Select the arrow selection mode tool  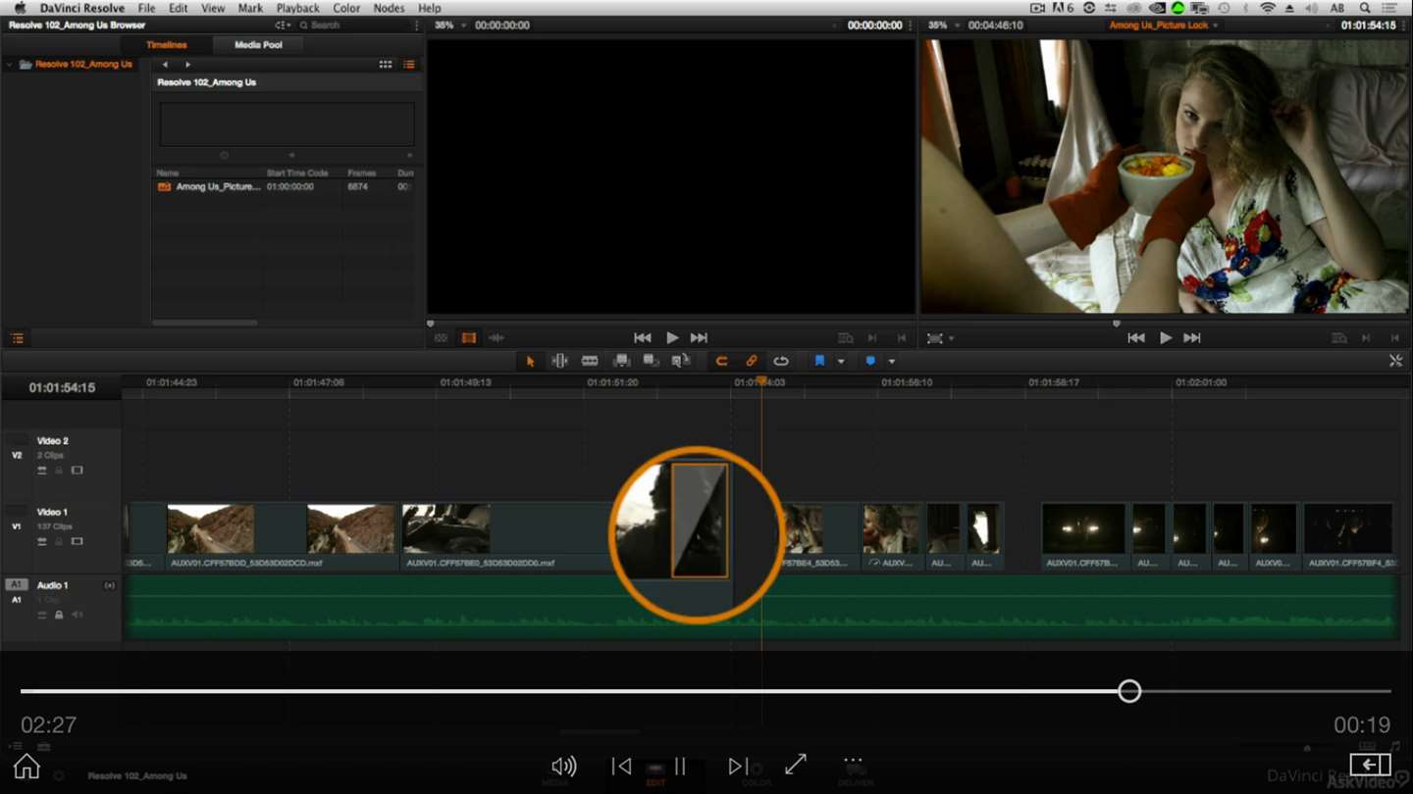pyautogui.click(x=530, y=362)
